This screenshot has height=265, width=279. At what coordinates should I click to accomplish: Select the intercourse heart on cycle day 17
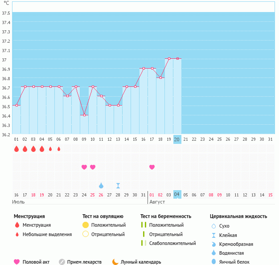click(152, 167)
